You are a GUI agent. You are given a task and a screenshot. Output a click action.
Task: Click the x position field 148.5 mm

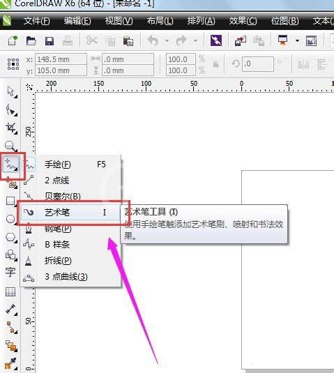[61, 59]
